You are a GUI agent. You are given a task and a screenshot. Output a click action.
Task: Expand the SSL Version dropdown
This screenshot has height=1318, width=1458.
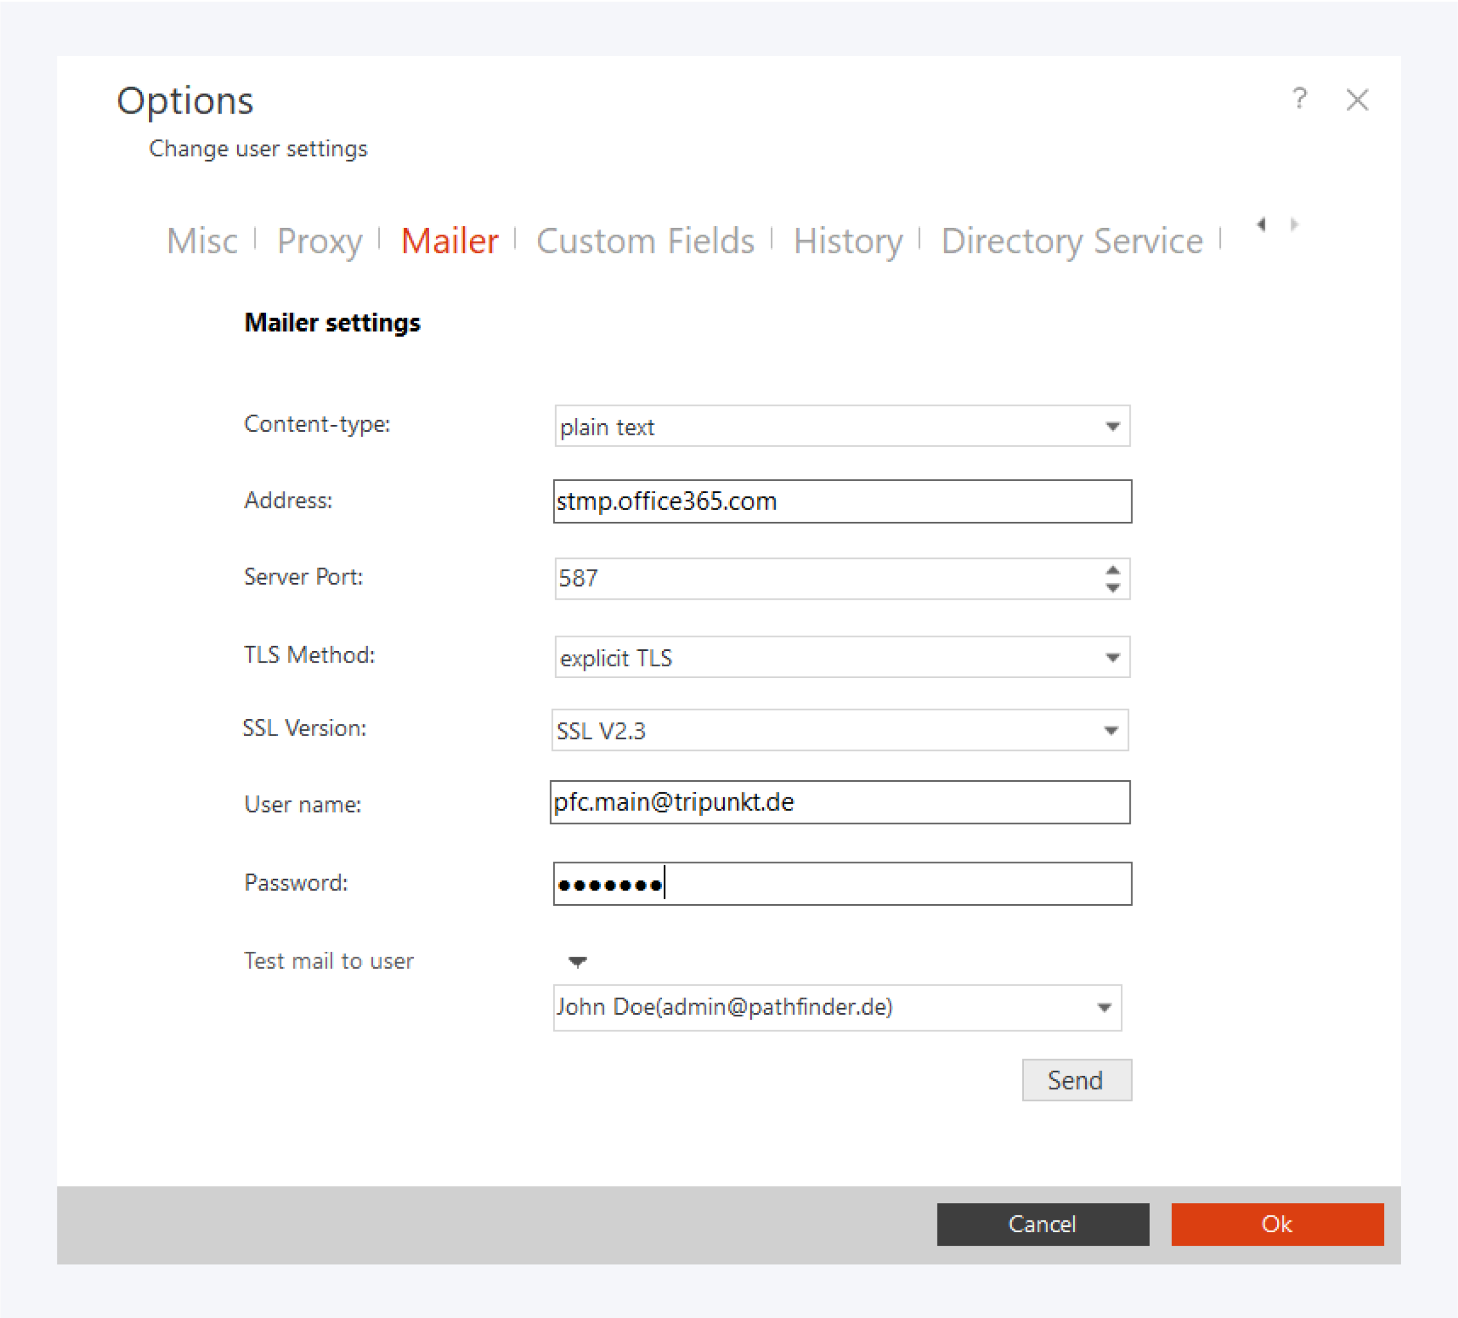(1111, 731)
